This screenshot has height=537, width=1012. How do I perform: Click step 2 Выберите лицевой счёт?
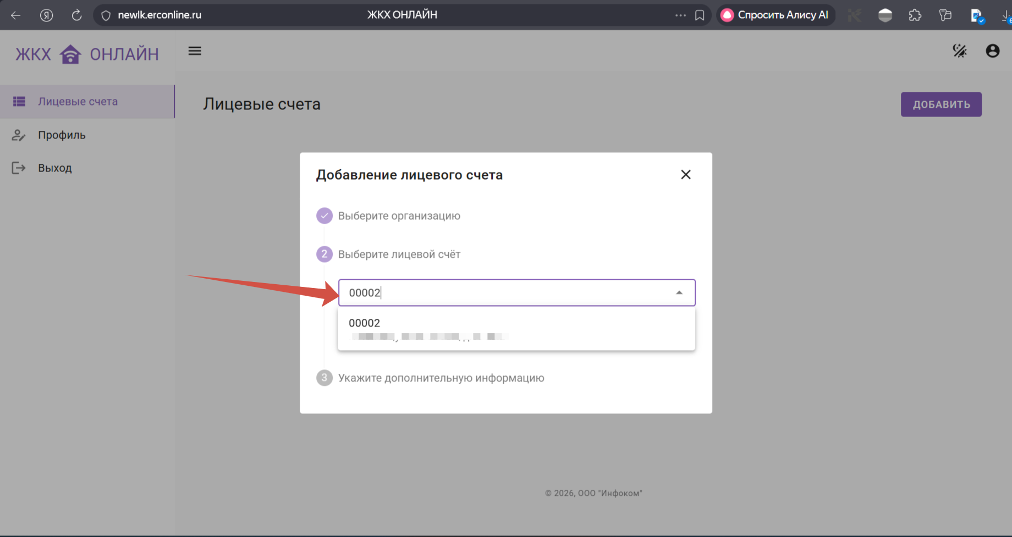(399, 254)
